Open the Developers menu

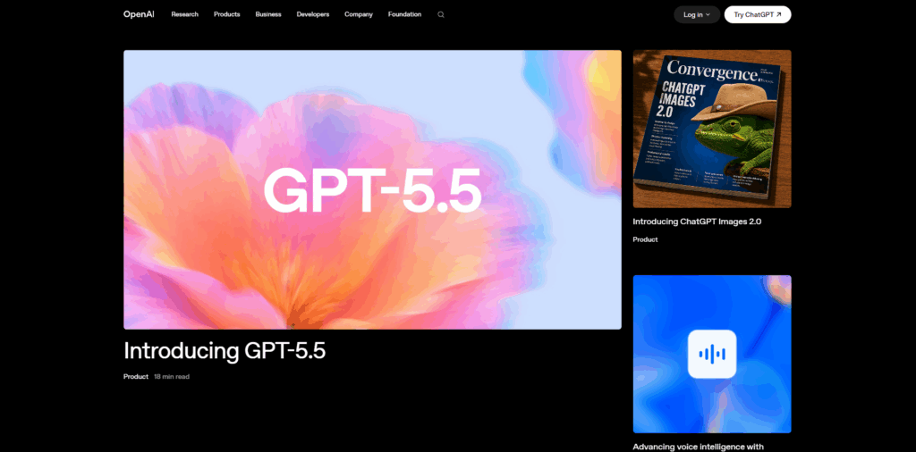[x=312, y=14]
